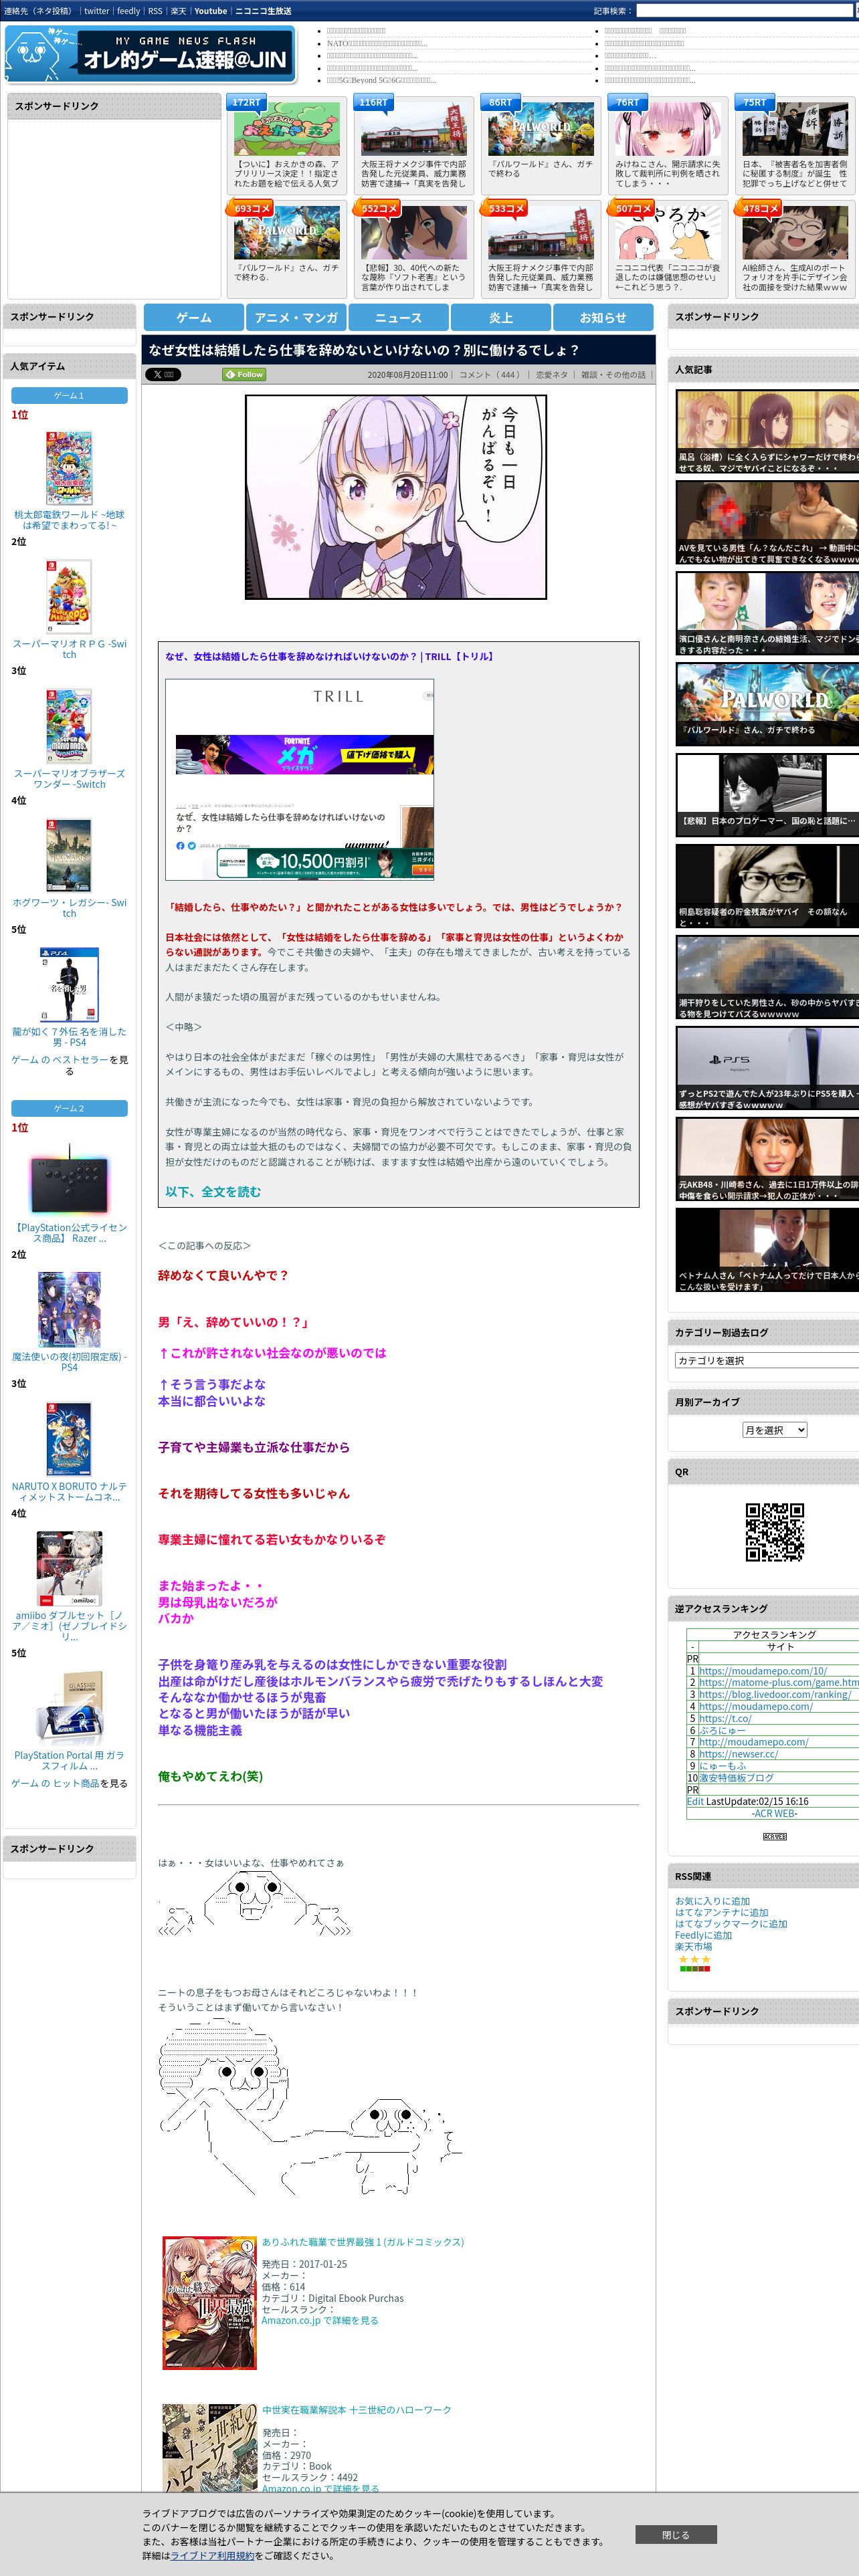Click the 激安特価板ブログ ranking link
This screenshot has width=859, height=2576.
tap(736, 1777)
